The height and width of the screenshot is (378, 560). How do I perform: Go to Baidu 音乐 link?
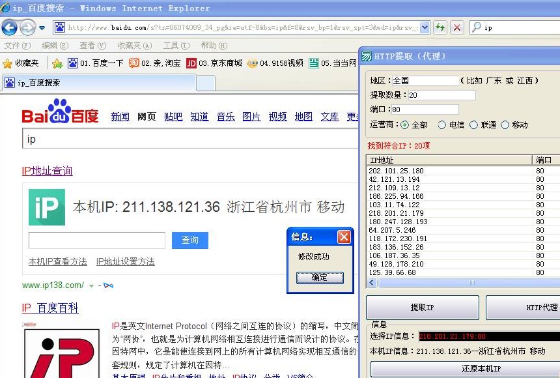tap(225, 117)
